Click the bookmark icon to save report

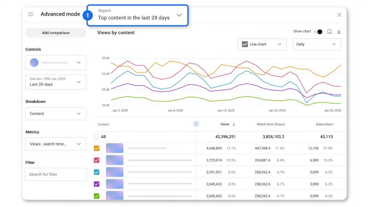[329, 32]
